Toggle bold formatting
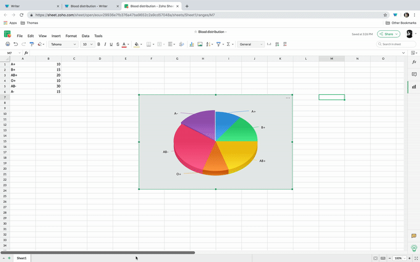Screen dimensions: 420x262 (99, 45)
